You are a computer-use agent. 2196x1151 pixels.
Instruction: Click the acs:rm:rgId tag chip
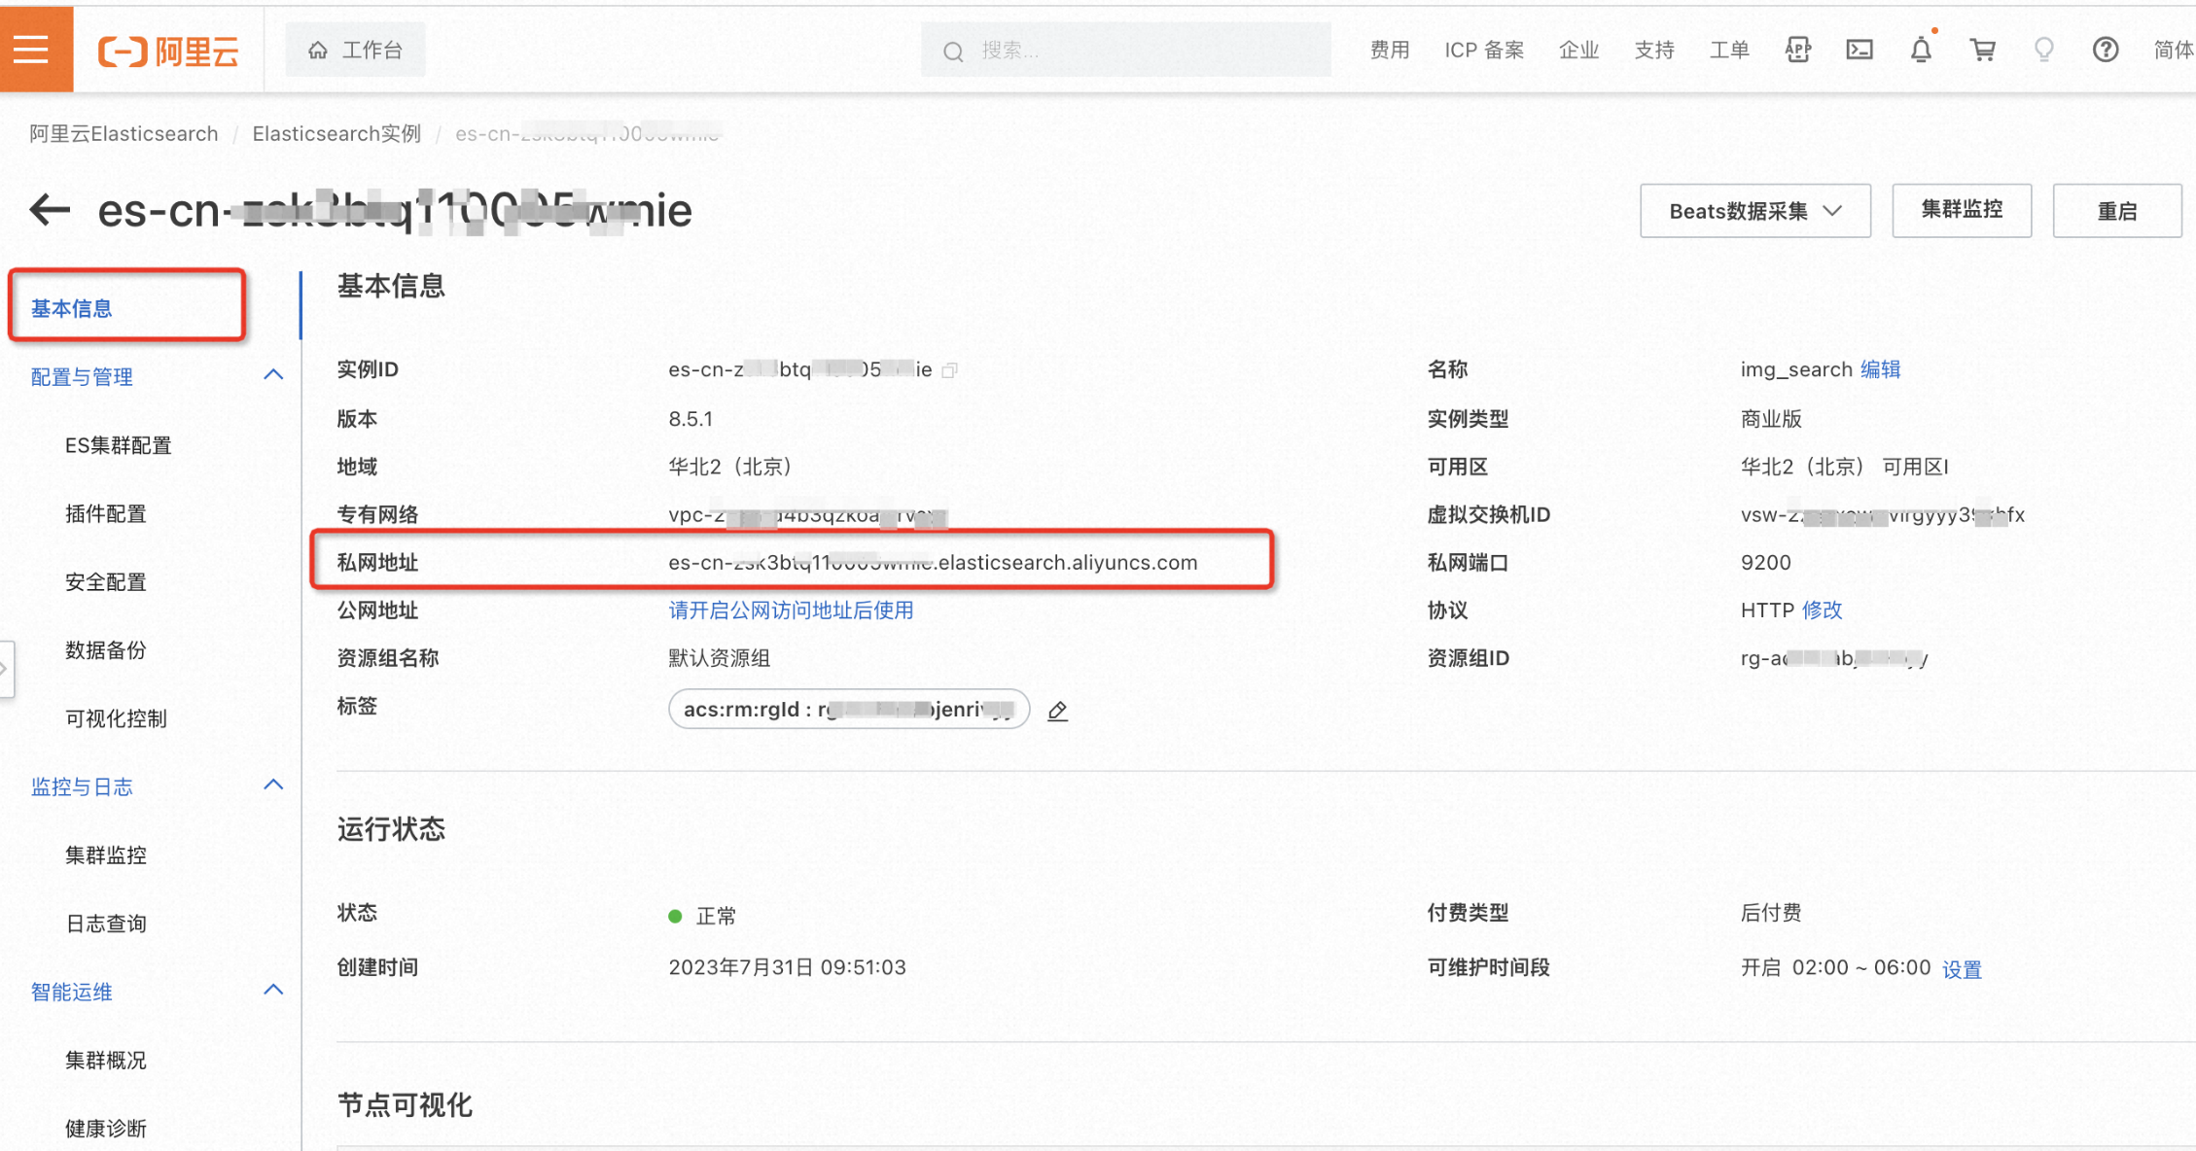848,709
